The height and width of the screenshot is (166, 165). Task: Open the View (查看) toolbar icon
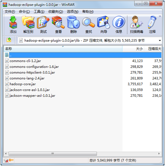coord(58,22)
